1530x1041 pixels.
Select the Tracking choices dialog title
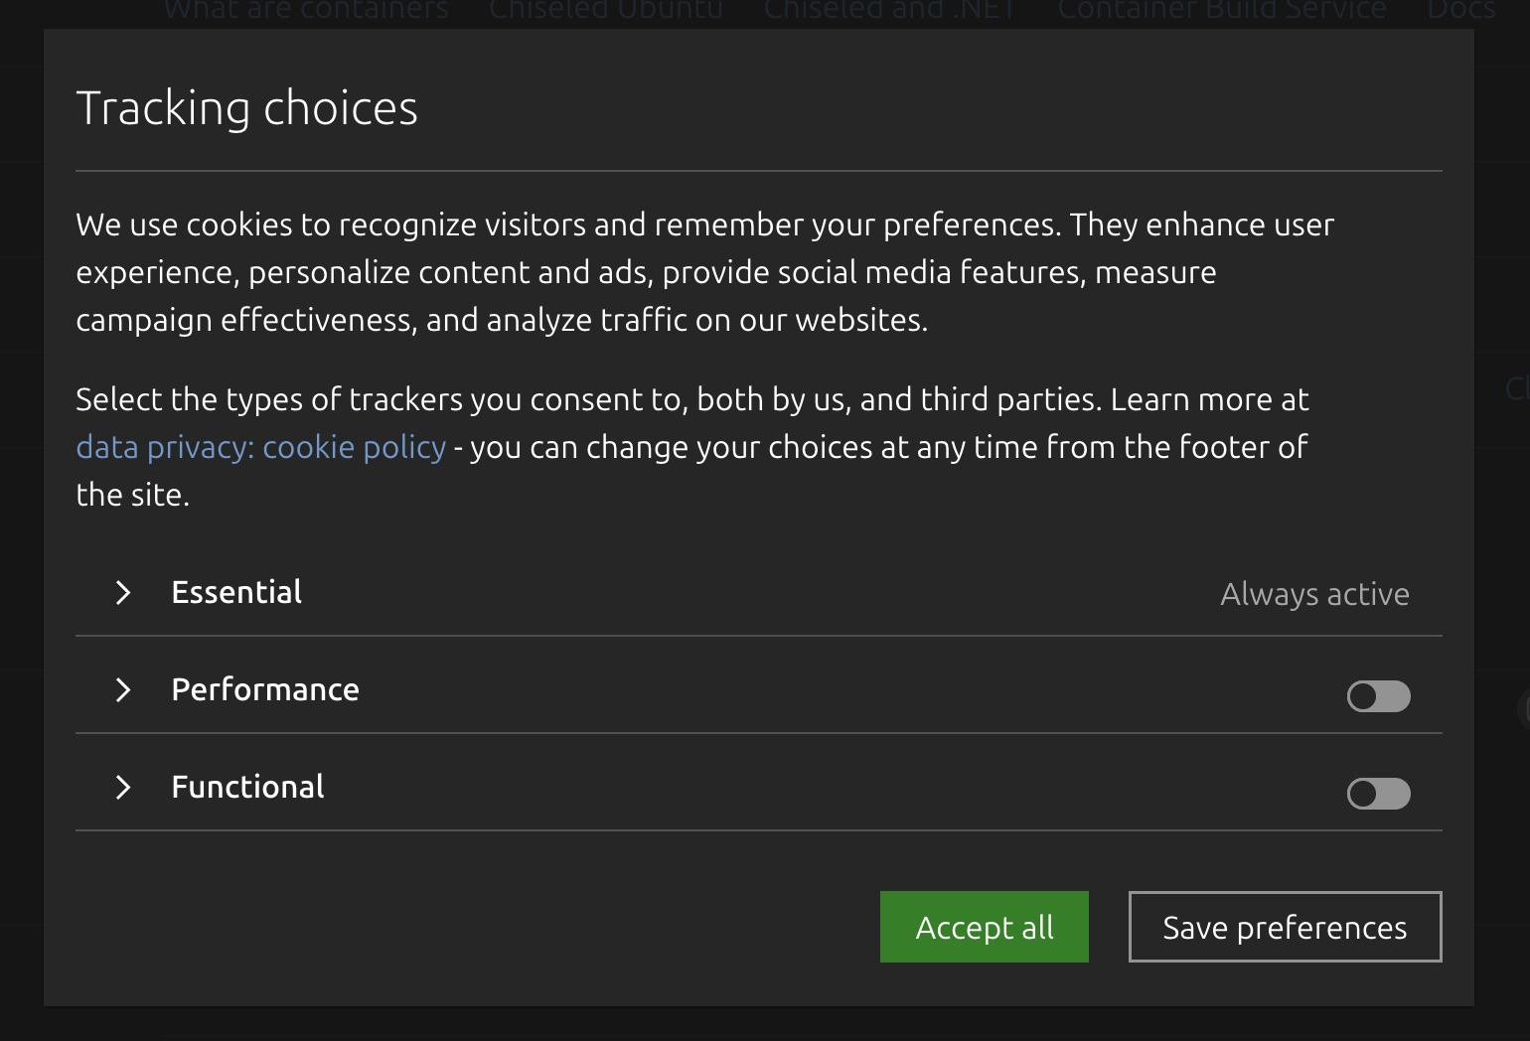[x=246, y=107]
